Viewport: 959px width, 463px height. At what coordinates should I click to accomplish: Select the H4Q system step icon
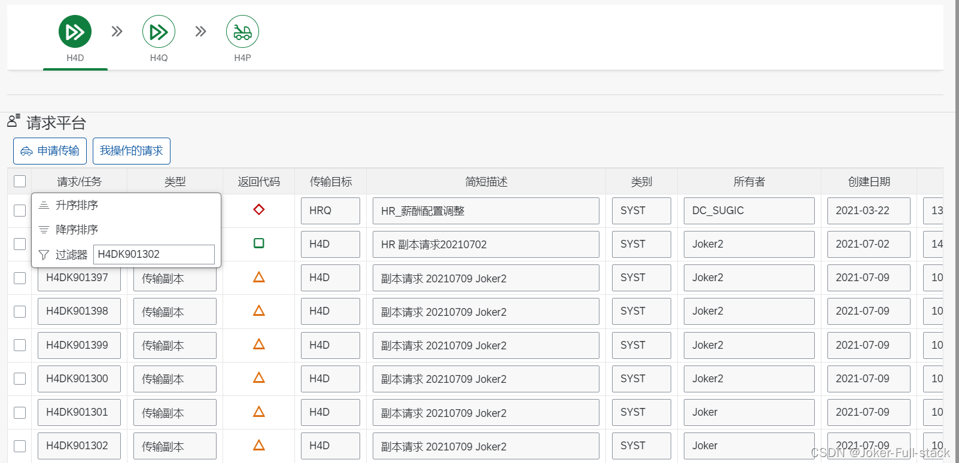coord(159,32)
